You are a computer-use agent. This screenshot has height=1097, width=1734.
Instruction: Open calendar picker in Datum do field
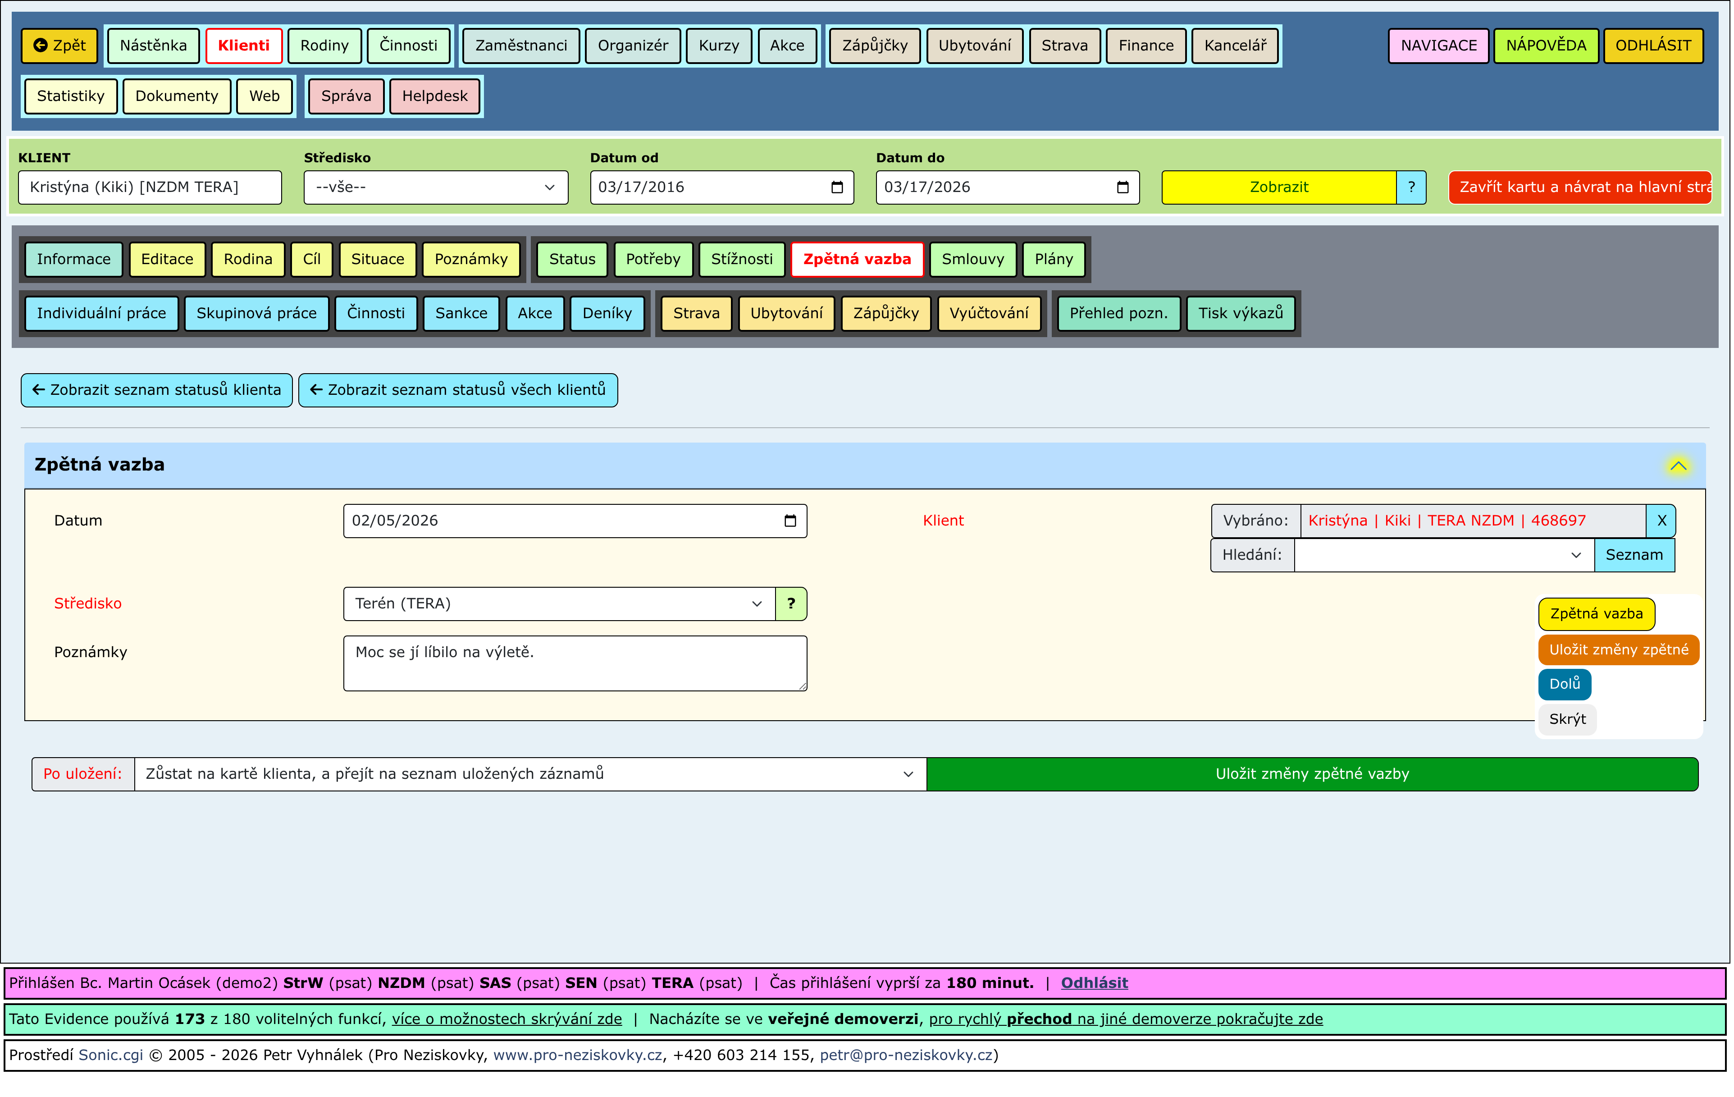point(1122,187)
